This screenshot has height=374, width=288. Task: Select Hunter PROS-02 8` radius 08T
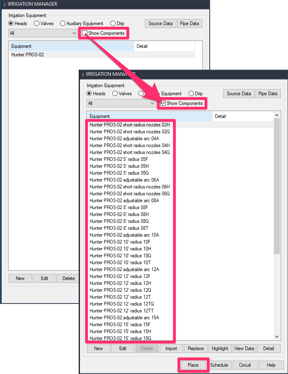click(x=119, y=228)
